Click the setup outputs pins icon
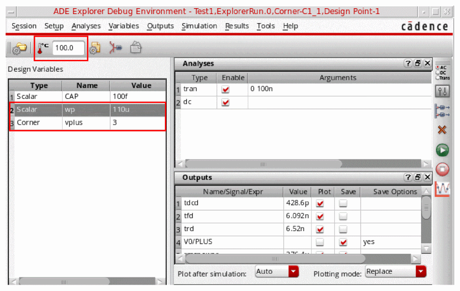The image size is (460, 291). click(442, 111)
